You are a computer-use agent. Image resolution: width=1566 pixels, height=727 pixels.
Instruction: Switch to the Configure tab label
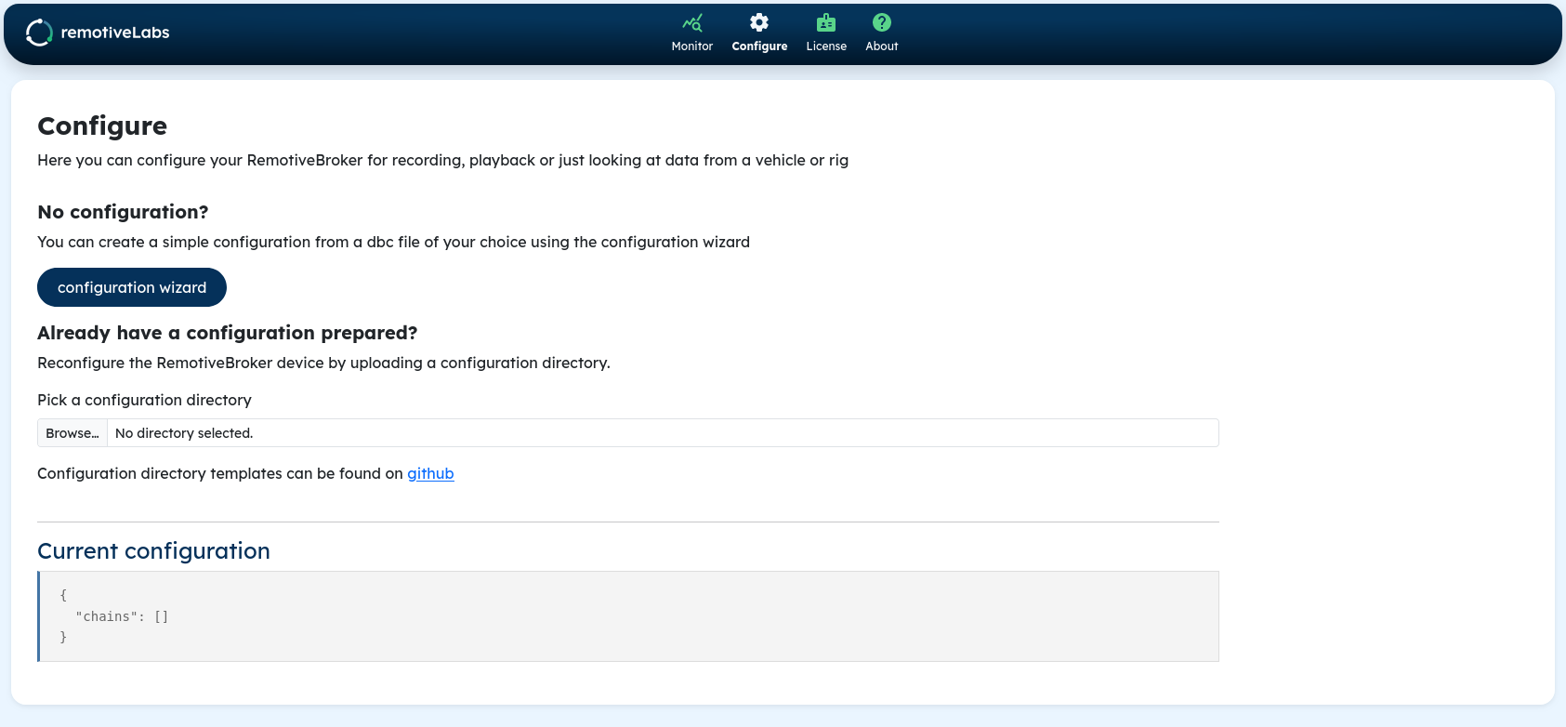(x=759, y=46)
